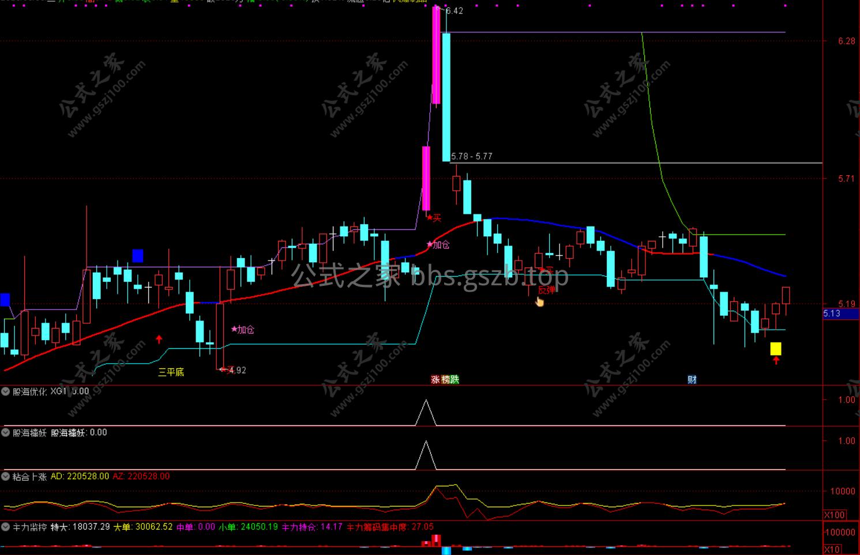Image resolution: width=860 pixels, height=555 pixels.
Task: Click the 中单: 0.00 value
Action: (x=196, y=527)
